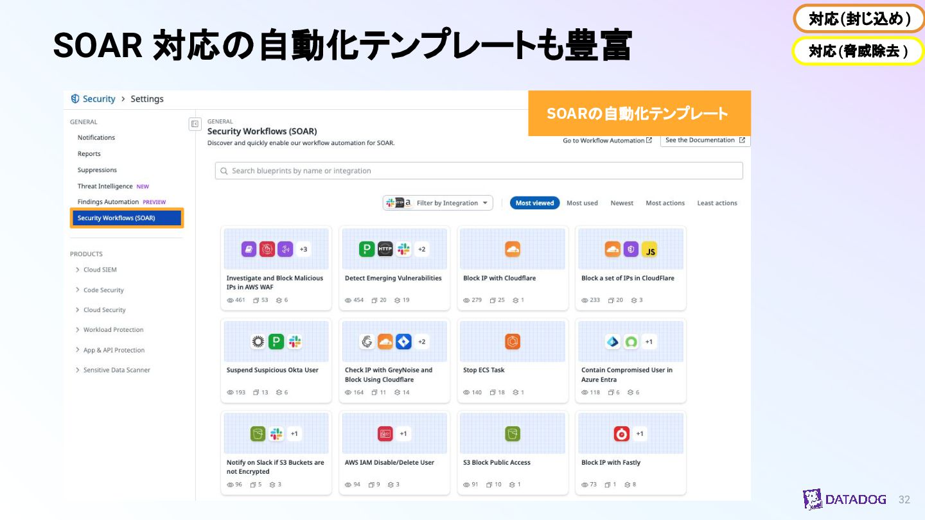The image size is (925, 520).
Task: Open the Filter by Integration dropdown
Action: (x=437, y=203)
